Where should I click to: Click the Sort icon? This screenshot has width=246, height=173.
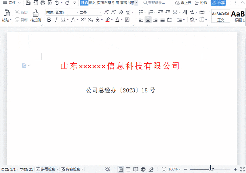(x=185, y=12)
